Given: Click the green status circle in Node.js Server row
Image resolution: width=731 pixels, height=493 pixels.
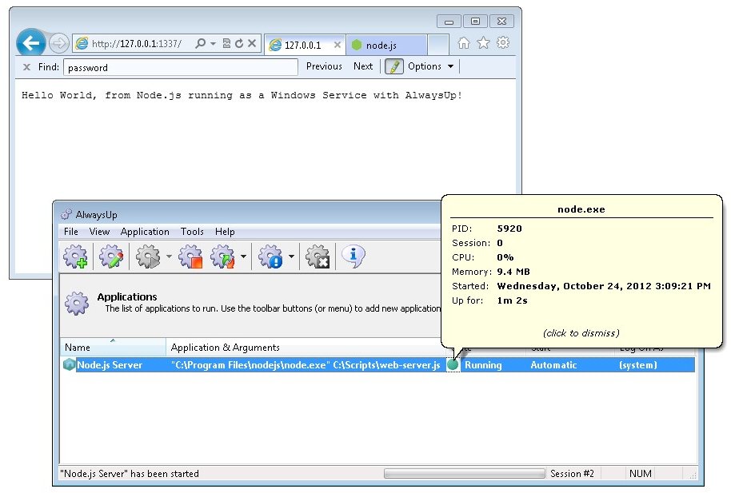Looking at the screenshot, I should pyautogui.click(x=452, y=365).
